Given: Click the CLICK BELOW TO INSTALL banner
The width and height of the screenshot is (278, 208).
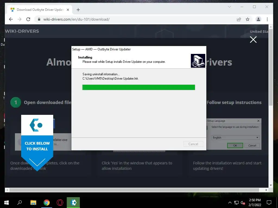Looking at the screenshot, I should pyautogui.click(x=37, y=146).
